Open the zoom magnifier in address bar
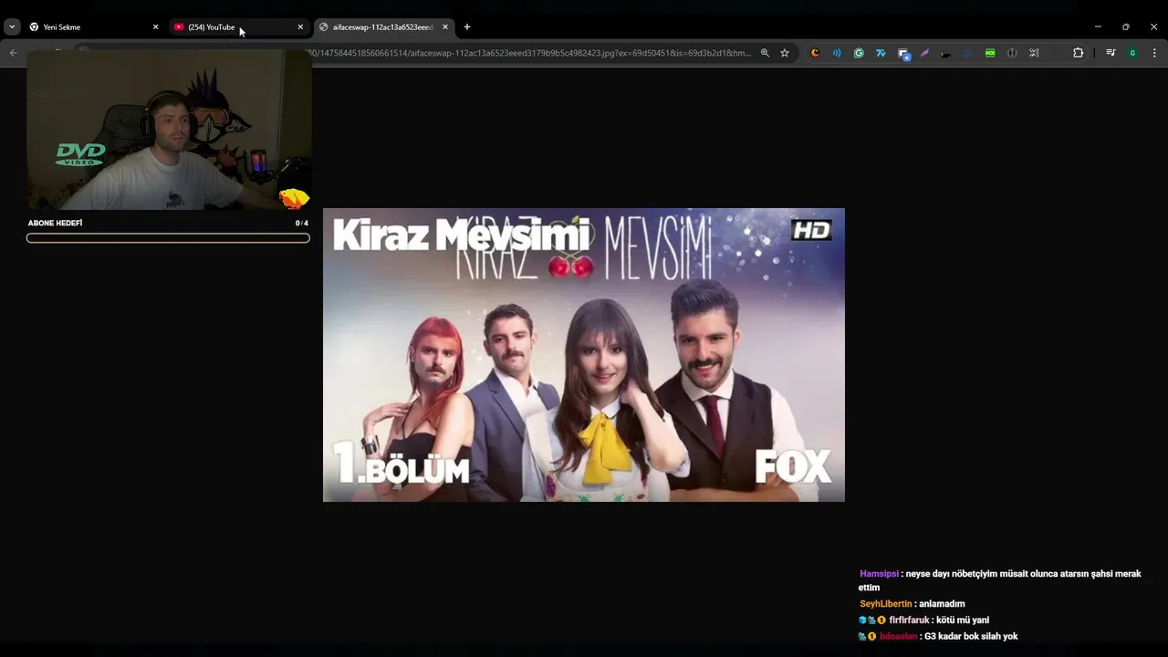 click(765, 53)
